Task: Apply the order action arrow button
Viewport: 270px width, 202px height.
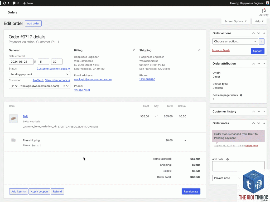Action: 261,41
